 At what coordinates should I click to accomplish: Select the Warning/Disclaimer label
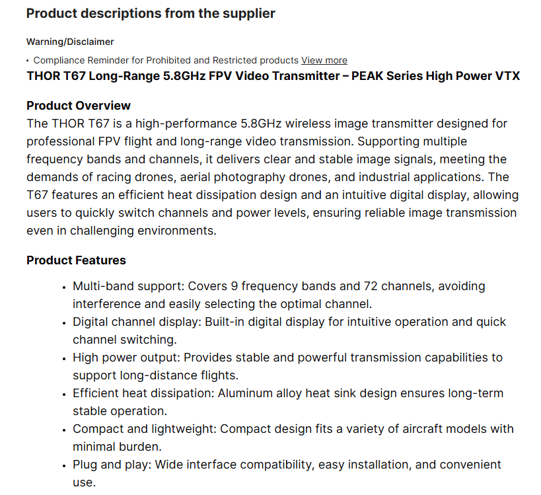tap(70, 42)
